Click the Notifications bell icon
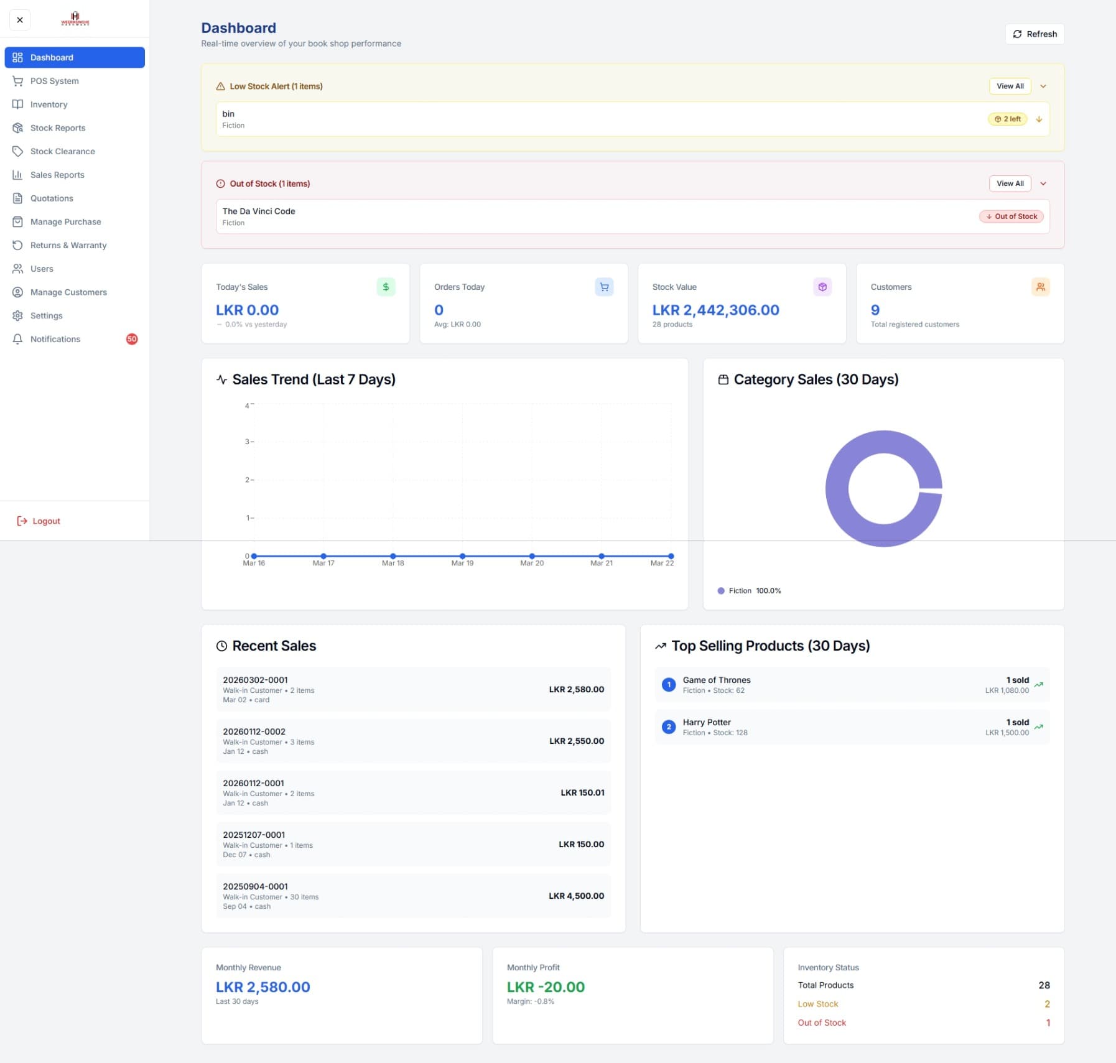The height and width of the screenshot is (1063, 1116). tap(18, 339)
